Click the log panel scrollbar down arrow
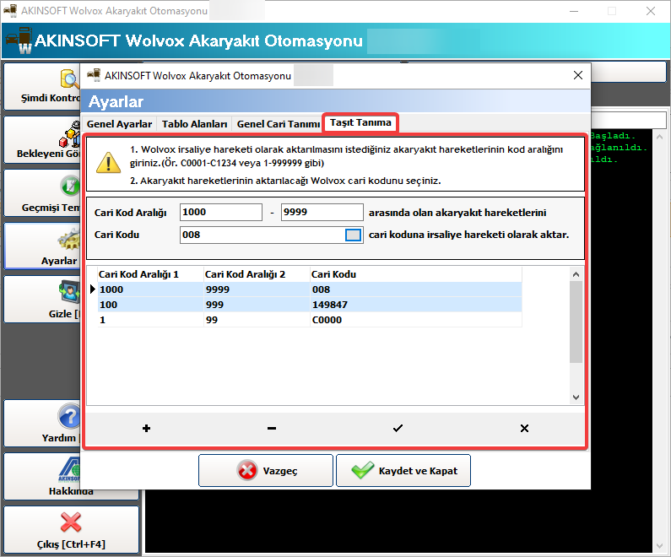Screen dimensions: 671x557 coord(659,546)
